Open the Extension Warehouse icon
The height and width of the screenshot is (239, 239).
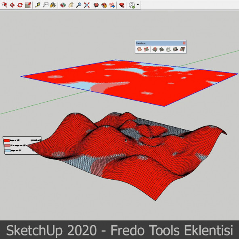[104, 5]
